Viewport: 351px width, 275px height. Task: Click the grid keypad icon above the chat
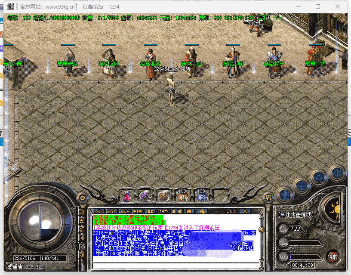click(x=189, y=211)
